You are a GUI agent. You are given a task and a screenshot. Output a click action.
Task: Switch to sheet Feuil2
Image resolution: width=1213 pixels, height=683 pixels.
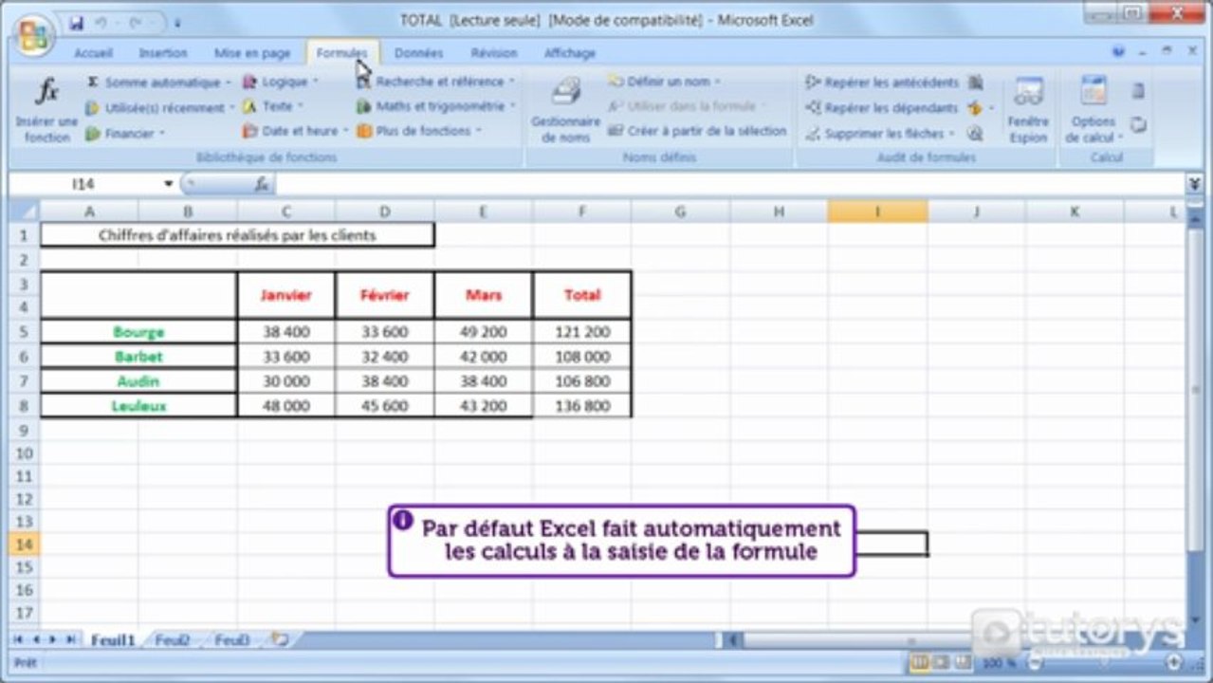click(x=172, y=640)
